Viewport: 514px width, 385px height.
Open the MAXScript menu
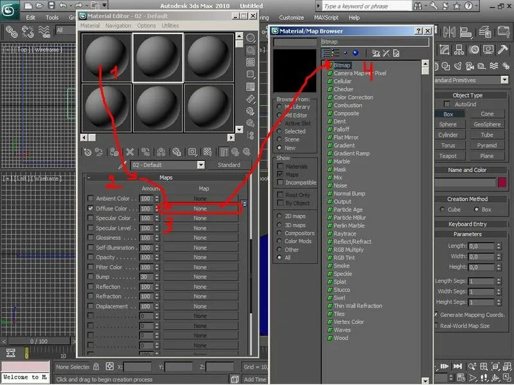click(326, 18)
